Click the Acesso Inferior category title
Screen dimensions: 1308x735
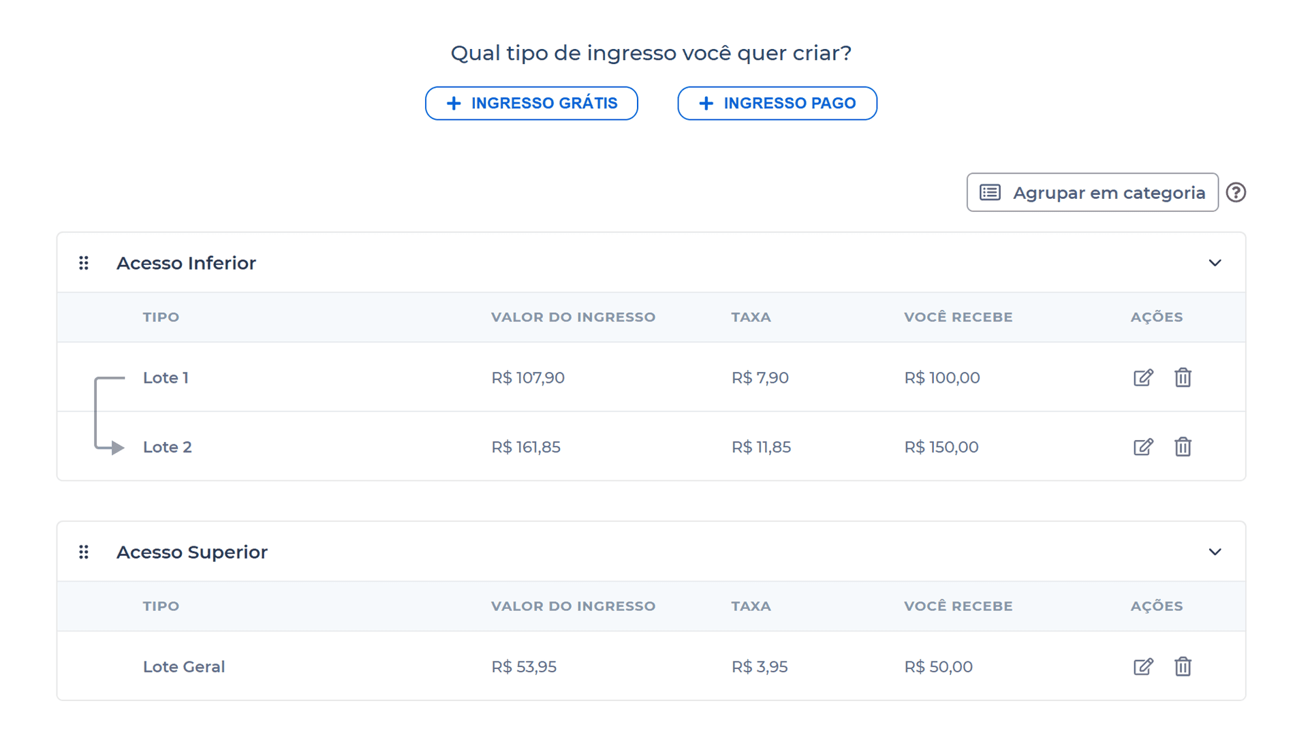pos(186,263)
